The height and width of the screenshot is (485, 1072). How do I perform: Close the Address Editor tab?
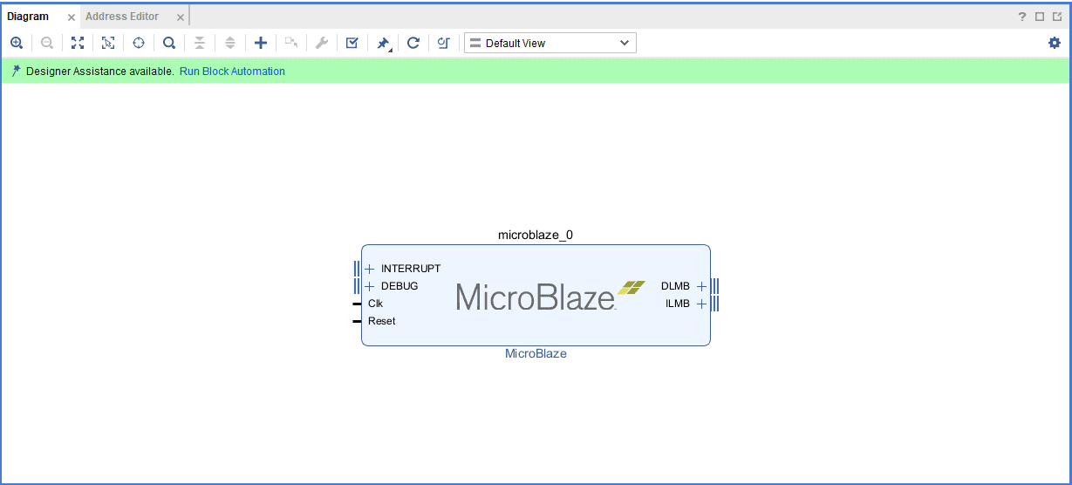pos(181,17)
